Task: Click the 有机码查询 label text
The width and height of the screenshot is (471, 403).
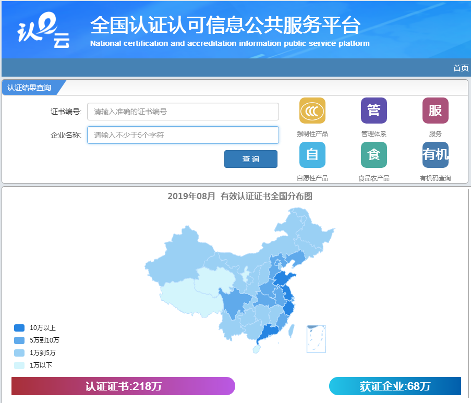Action: click(435, 178)
